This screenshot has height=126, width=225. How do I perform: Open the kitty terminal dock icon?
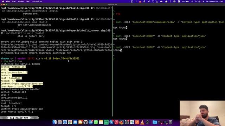click(x=85, y=122)
